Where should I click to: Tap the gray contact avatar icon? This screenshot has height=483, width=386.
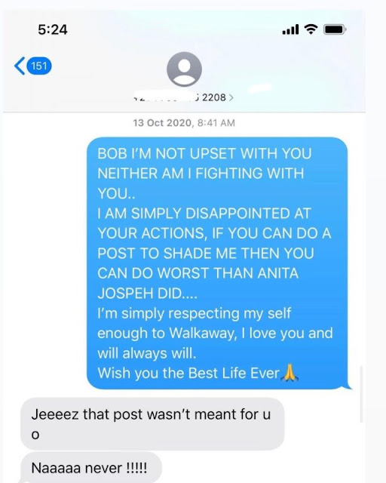[x=184, y=69]
